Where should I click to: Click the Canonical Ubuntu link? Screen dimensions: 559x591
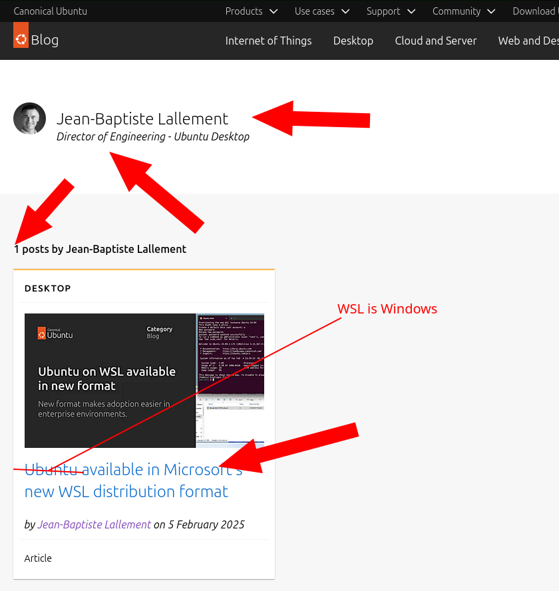coord(50,11)
